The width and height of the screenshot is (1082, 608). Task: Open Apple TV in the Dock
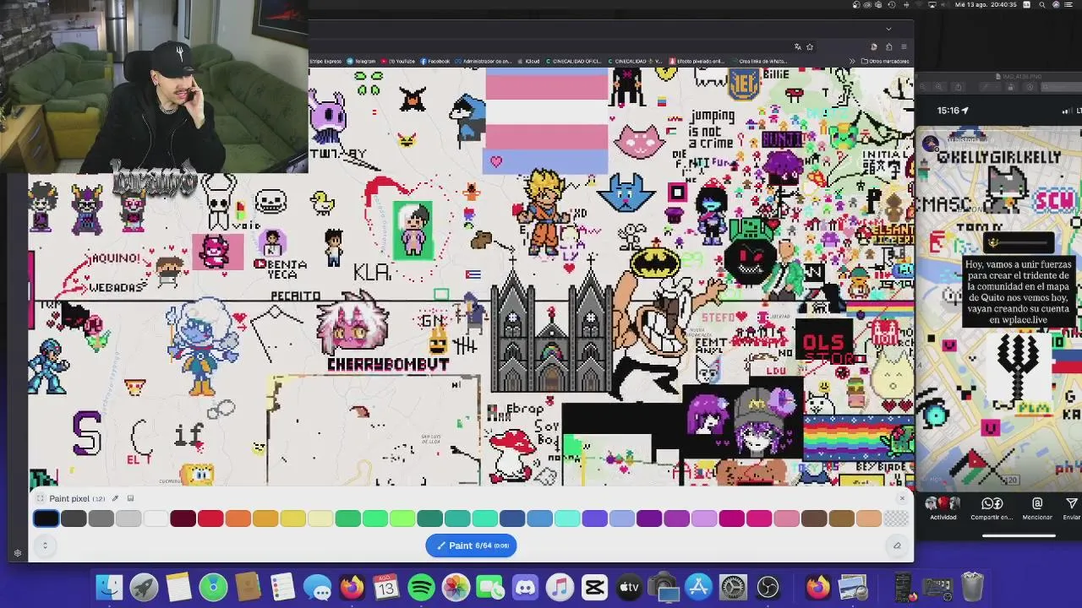pyautogui.click(x=629, y=587)
